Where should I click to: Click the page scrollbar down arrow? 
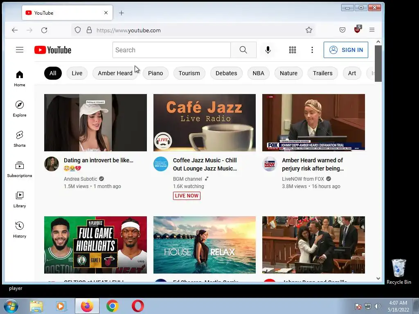coord(378,278)
